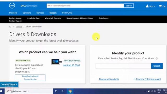Screen dimensions: 167x94
Task: Focus the Service Tag input field
Action: (123, 66)
